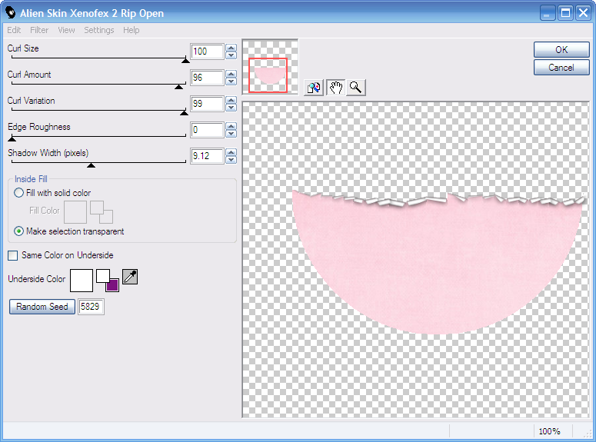Open the Help menu
The height and width of the screenshot is (442, 596).
click(132, 30)
